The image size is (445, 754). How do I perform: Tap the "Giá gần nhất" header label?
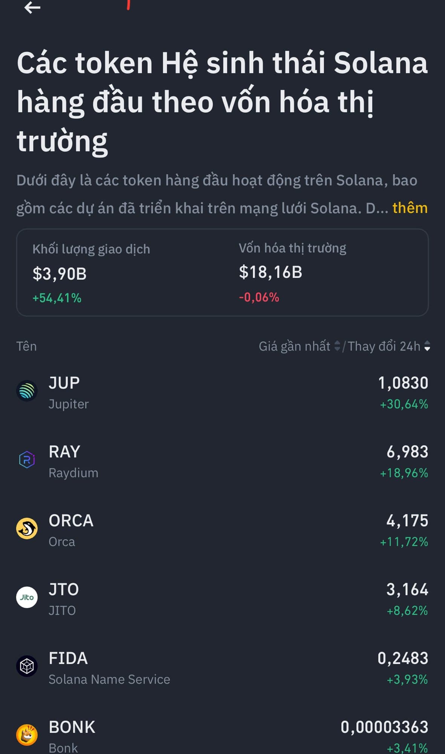pos(294,346)
